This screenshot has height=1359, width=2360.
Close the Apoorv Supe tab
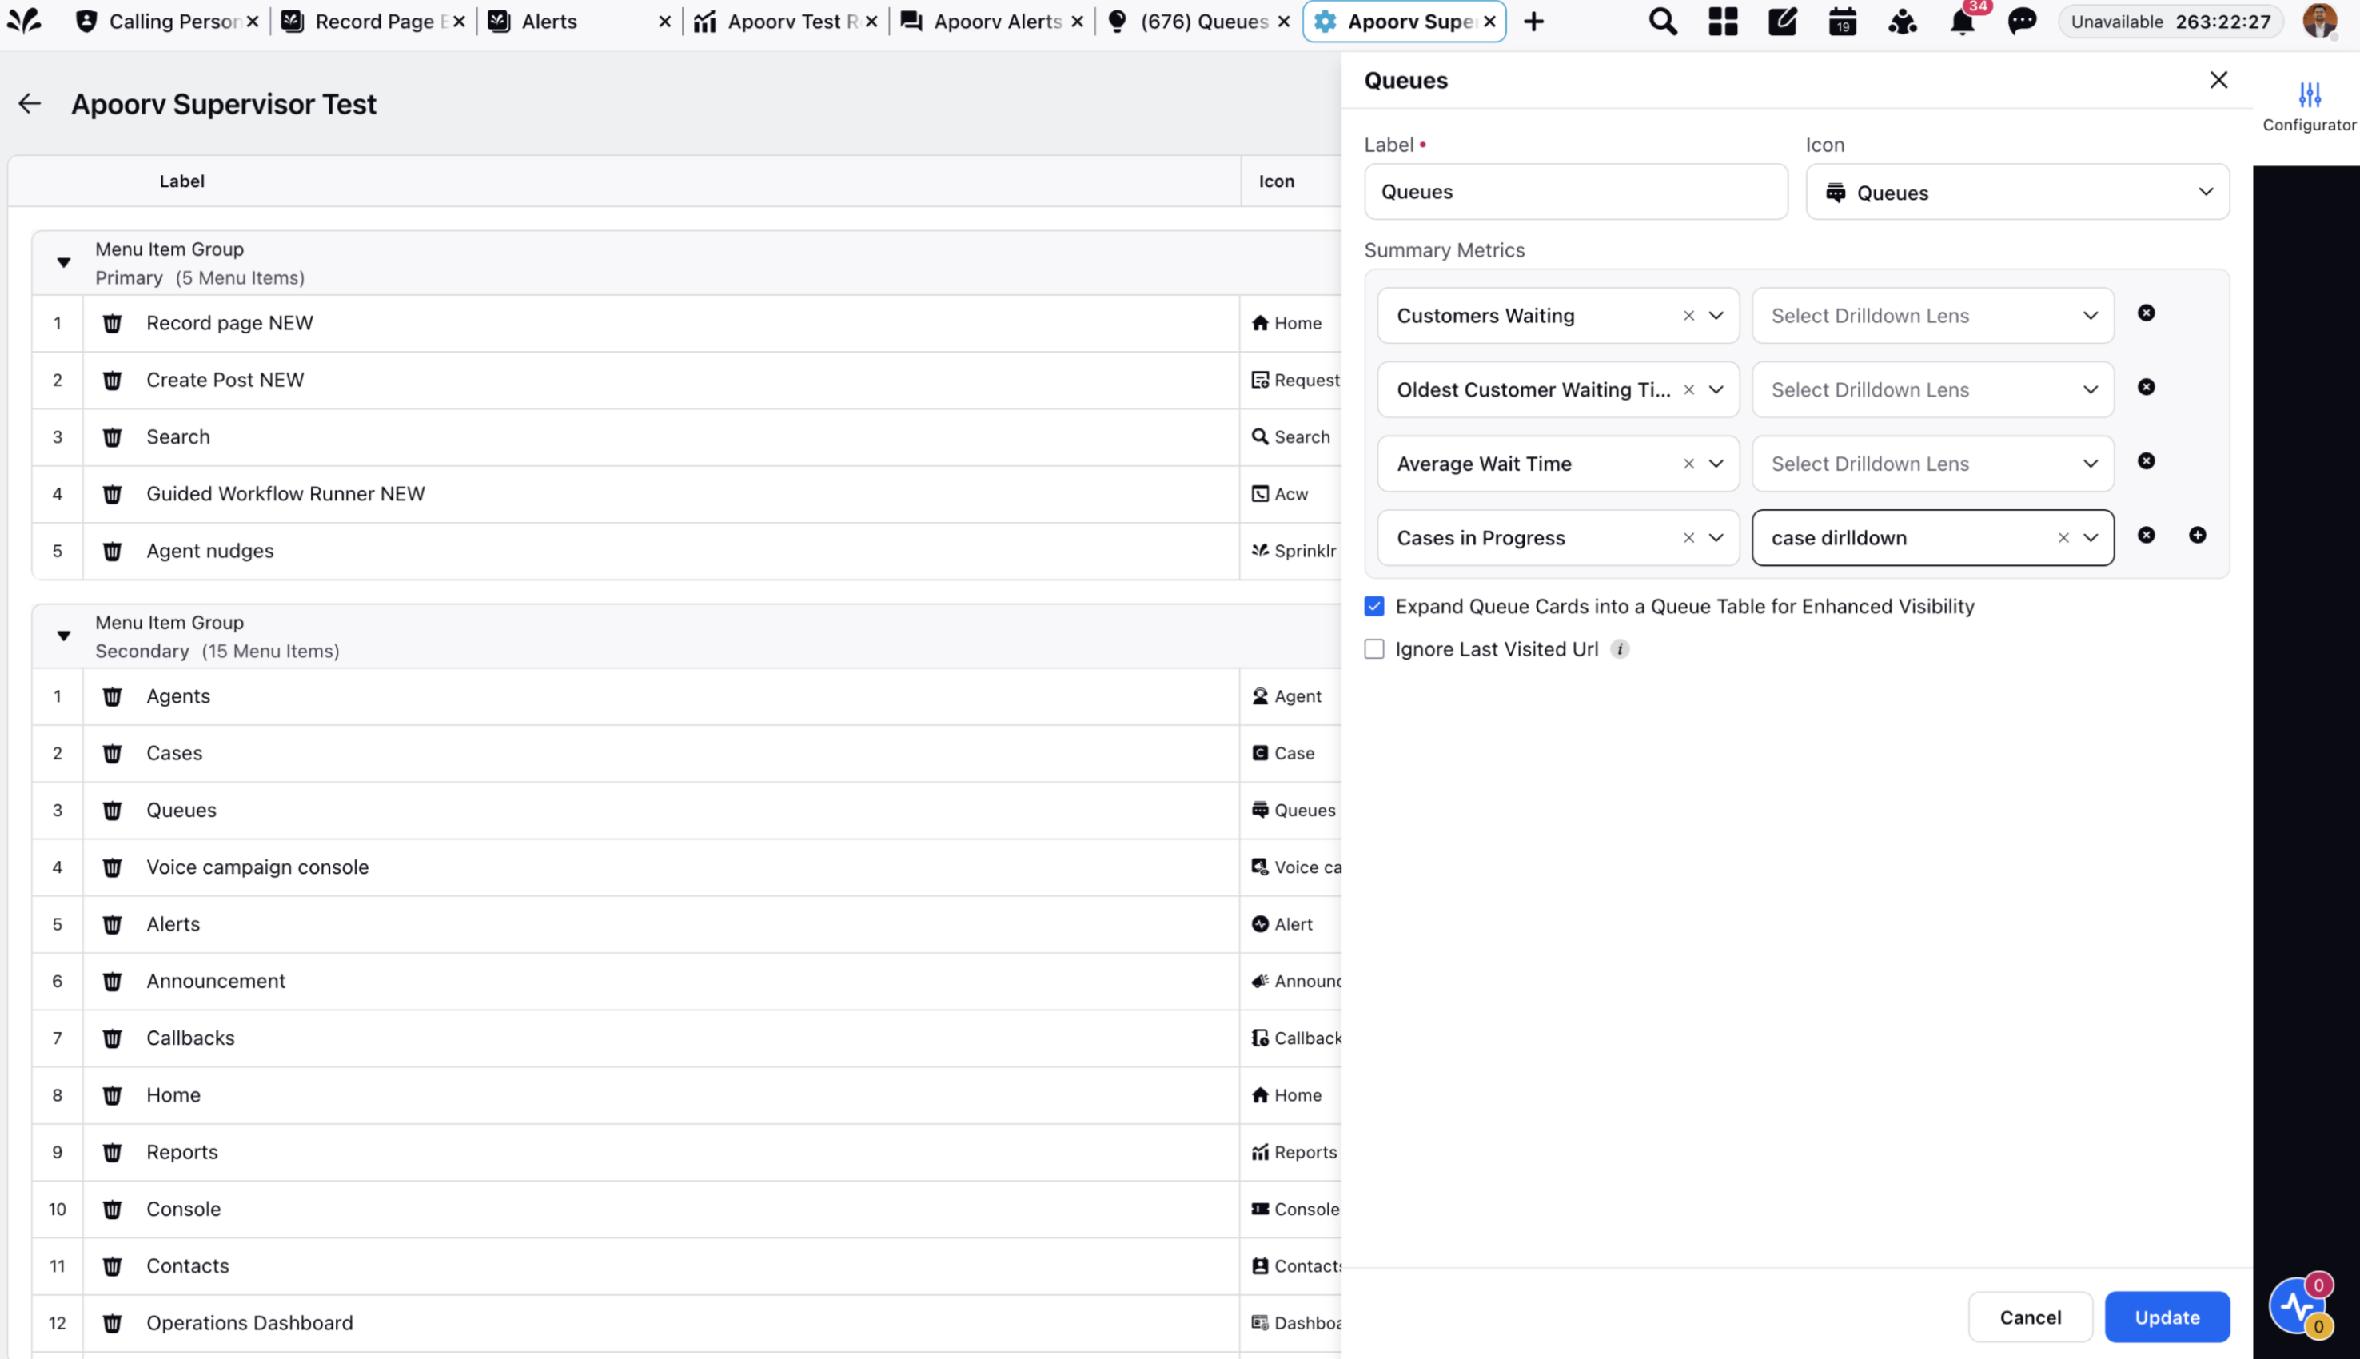click(1489, 22)
